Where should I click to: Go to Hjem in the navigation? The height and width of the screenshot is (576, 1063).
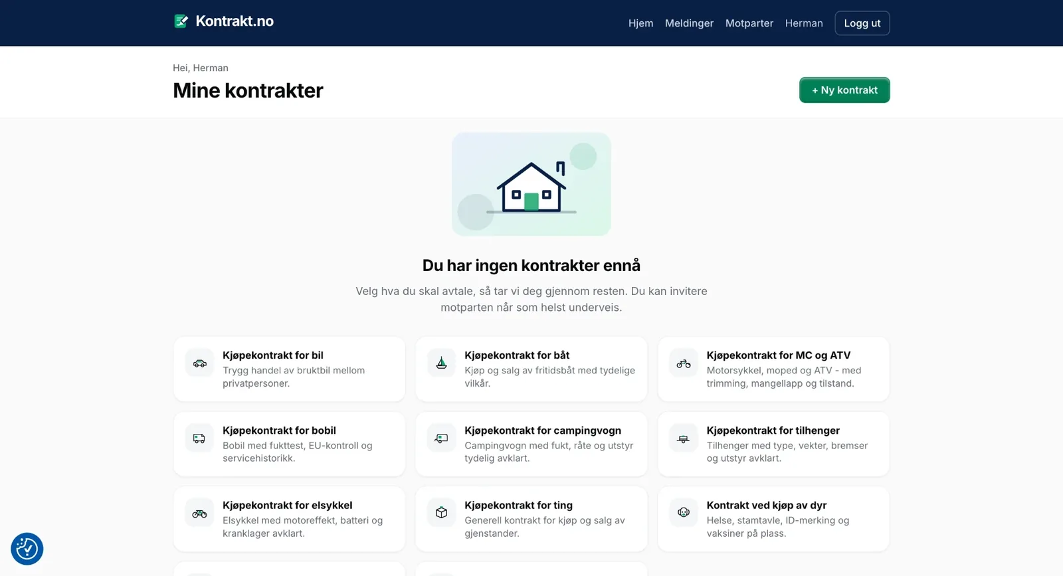pos(640,23)
